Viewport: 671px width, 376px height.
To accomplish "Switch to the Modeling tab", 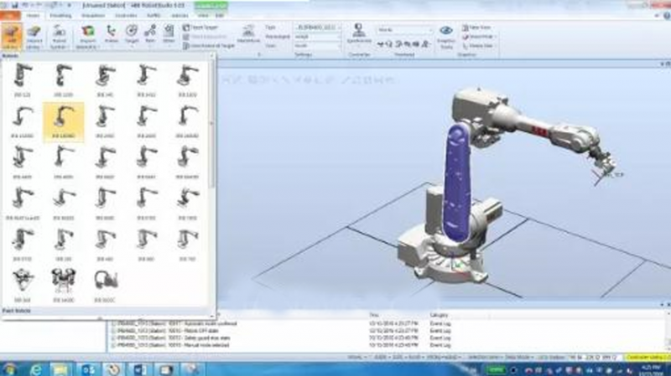I will coord(60,16).
